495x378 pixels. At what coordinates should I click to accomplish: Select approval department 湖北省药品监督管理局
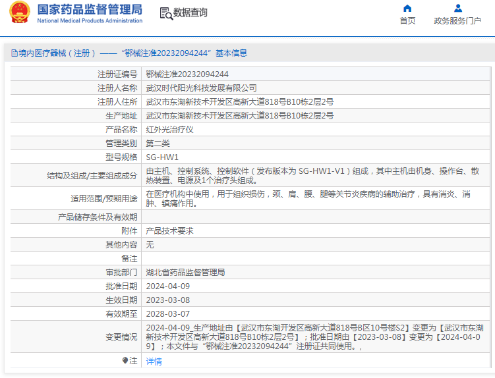tap(185, 272)
